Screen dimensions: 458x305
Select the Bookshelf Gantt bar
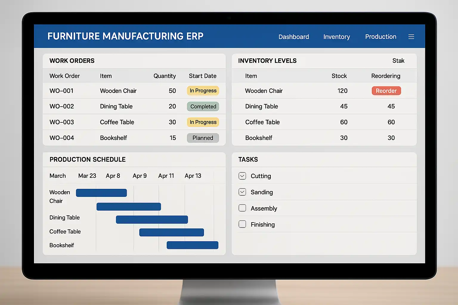click(x=193, y=245)
